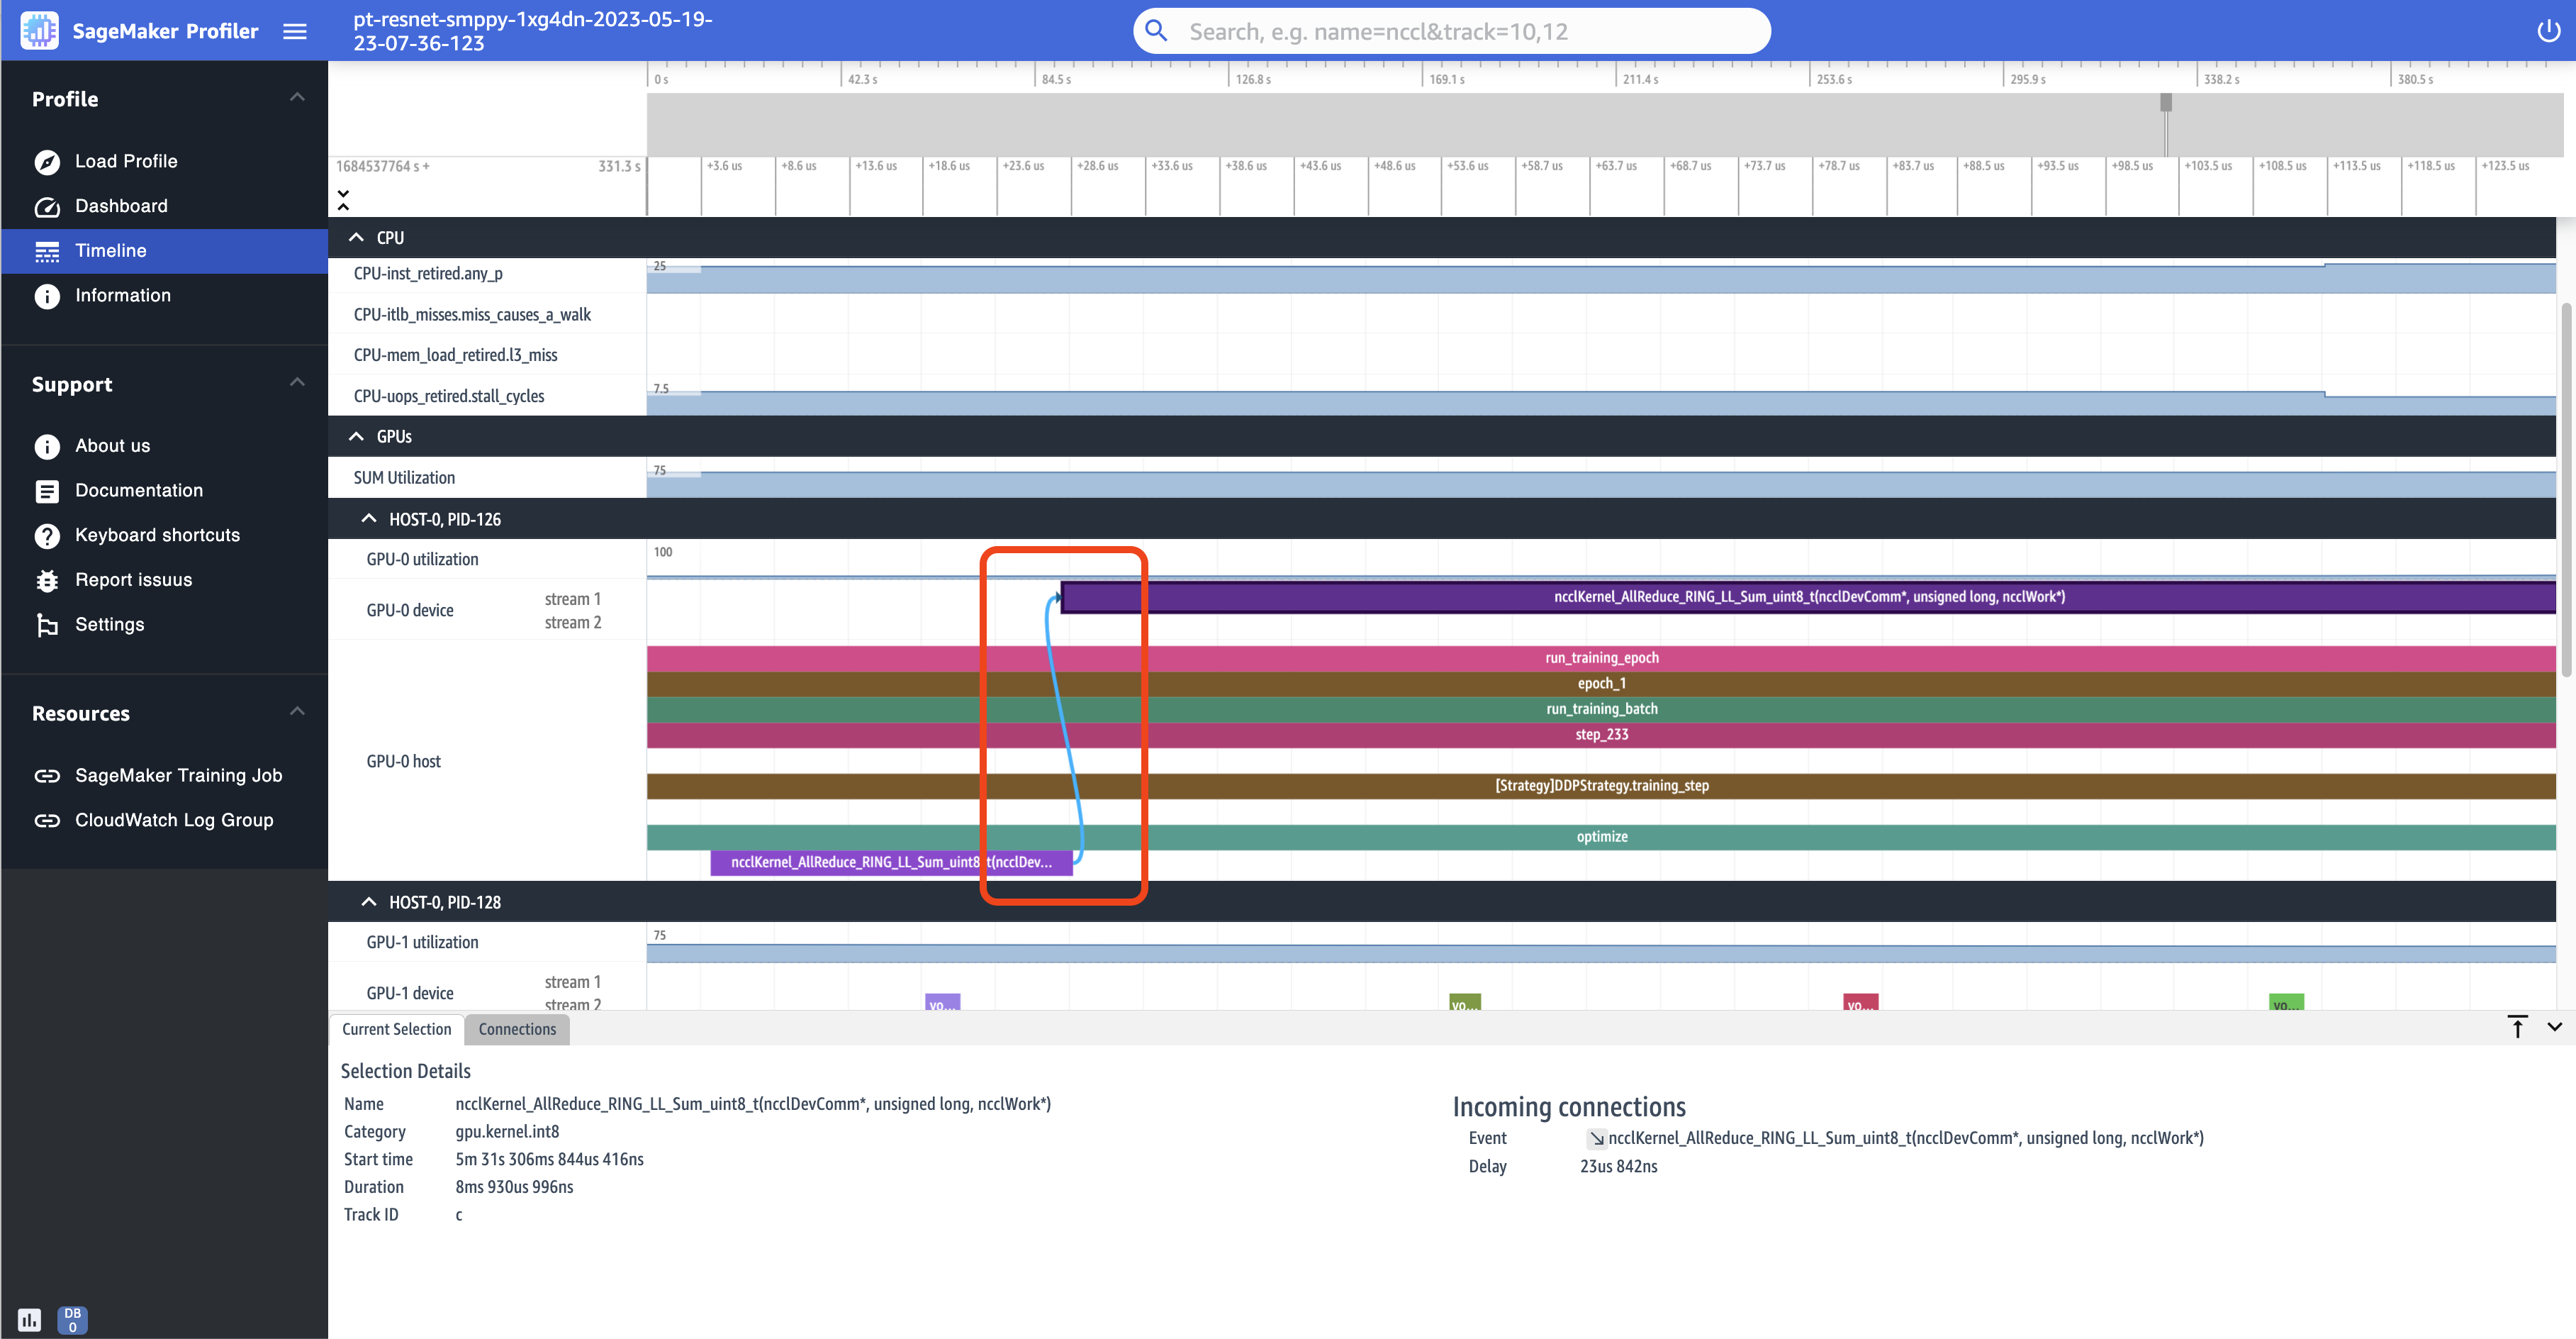Click the Information panel icon
Image resolution: width=2576 pixels, height=1339 pixels.
[x=47, y=295]
